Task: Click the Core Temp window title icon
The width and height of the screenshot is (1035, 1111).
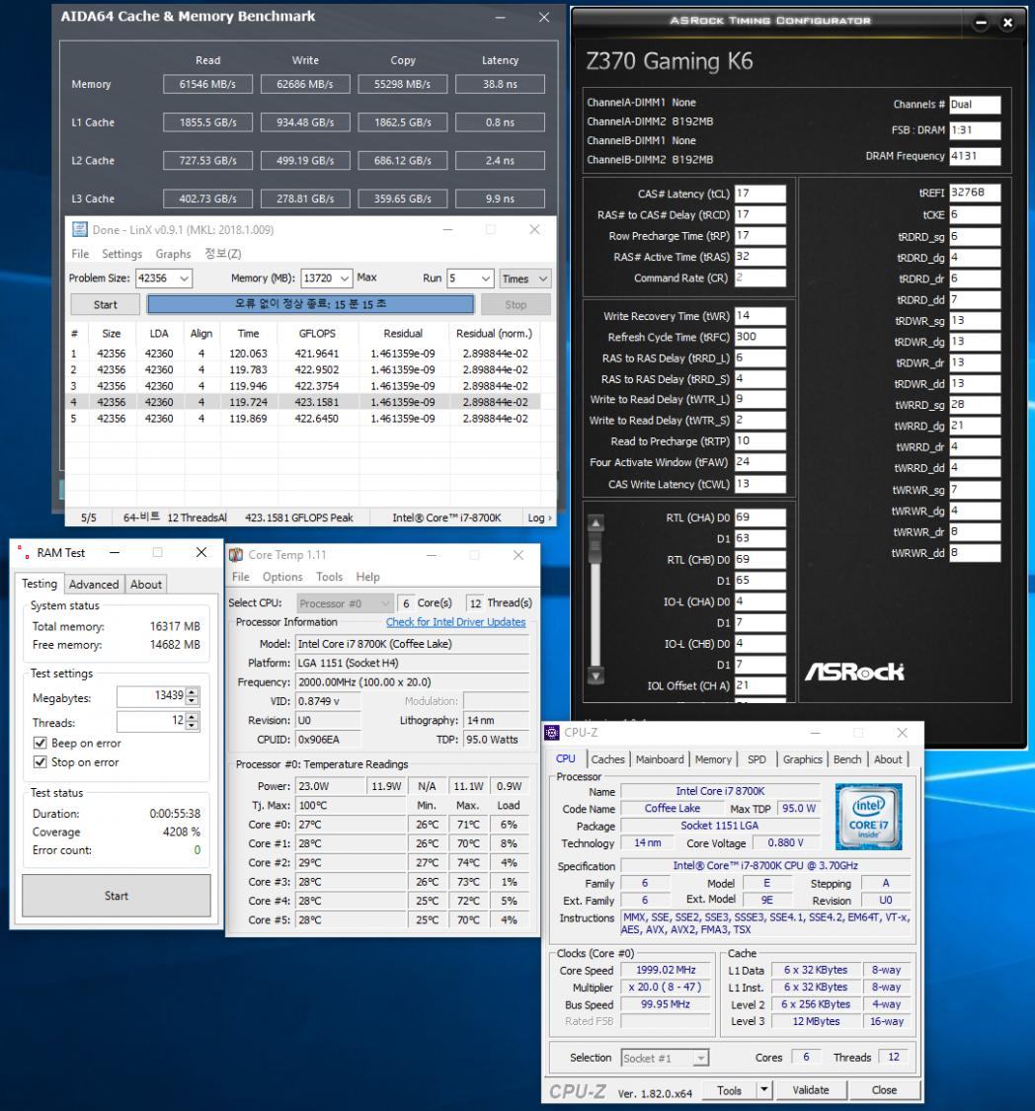Action: coord(236,555)
